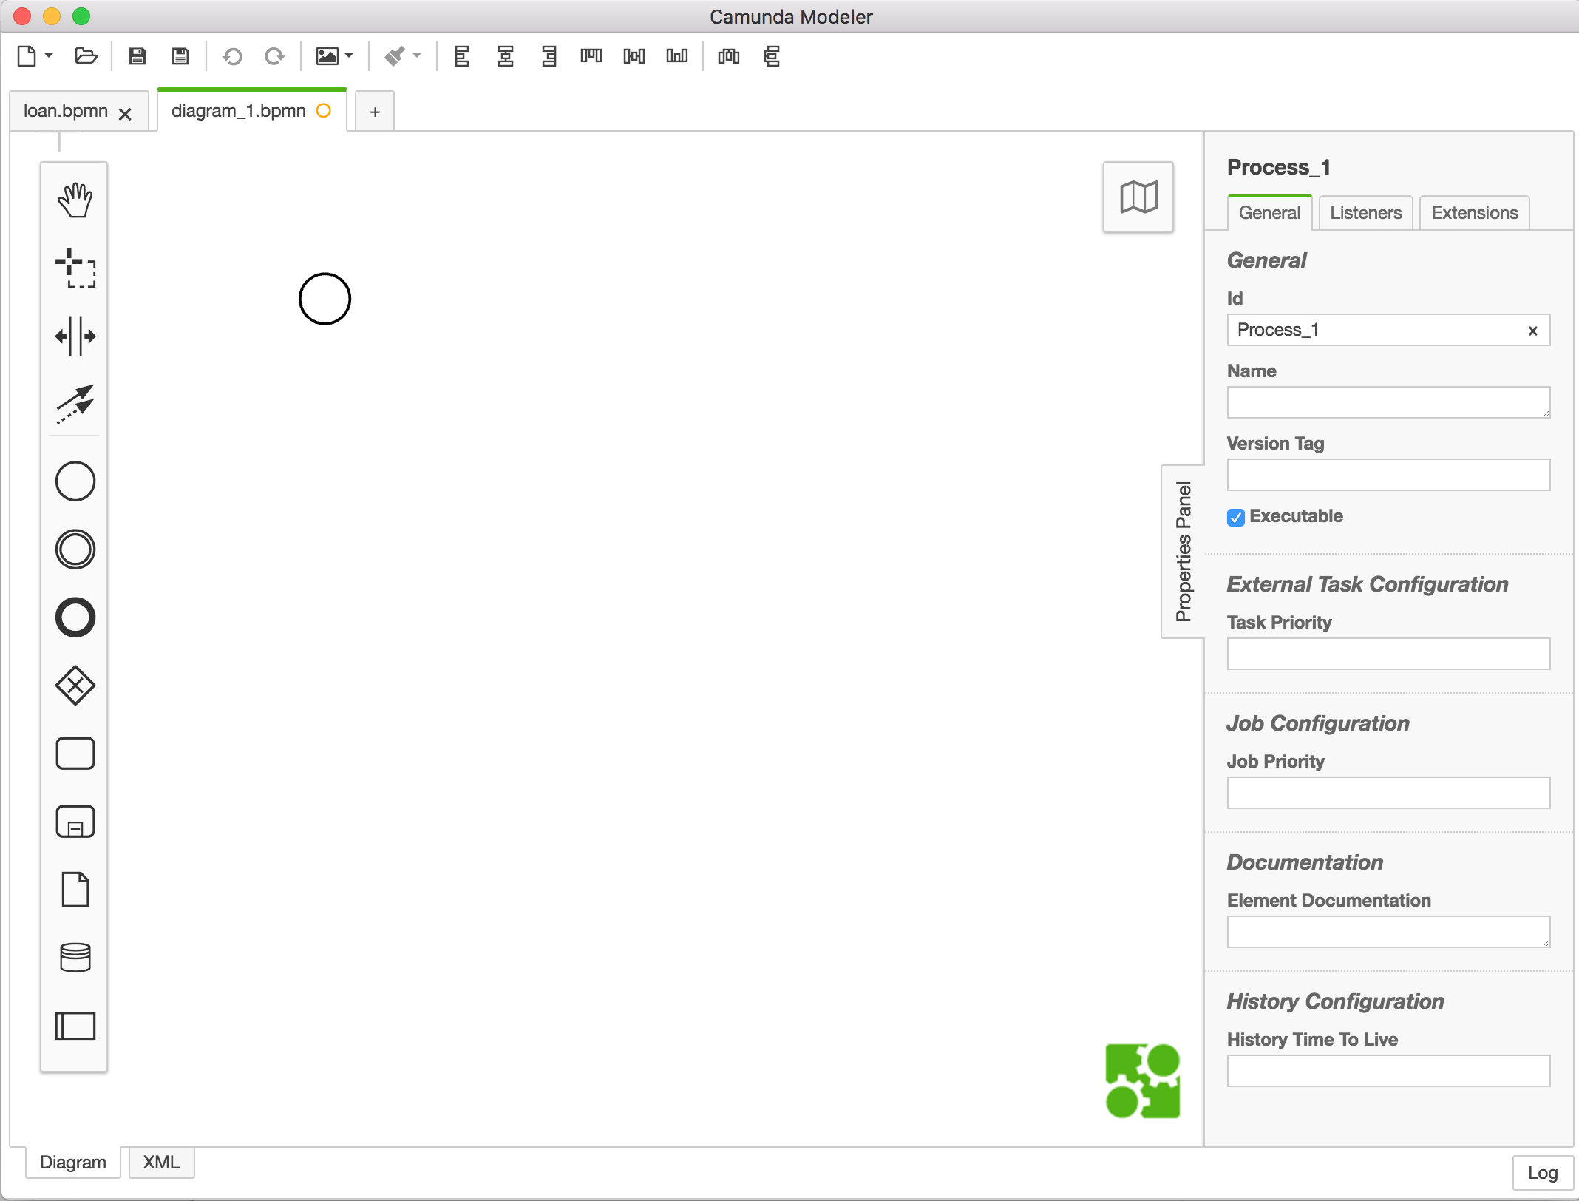Screen dimensions: 1579x1201
Task: Switch to the Diagram view tab
Action: pyautogui.click(x=73, y=1162)
